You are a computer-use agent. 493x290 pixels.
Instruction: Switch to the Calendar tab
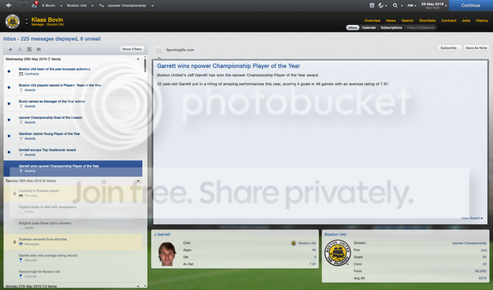pyautogui.click(x=369, y=27)
